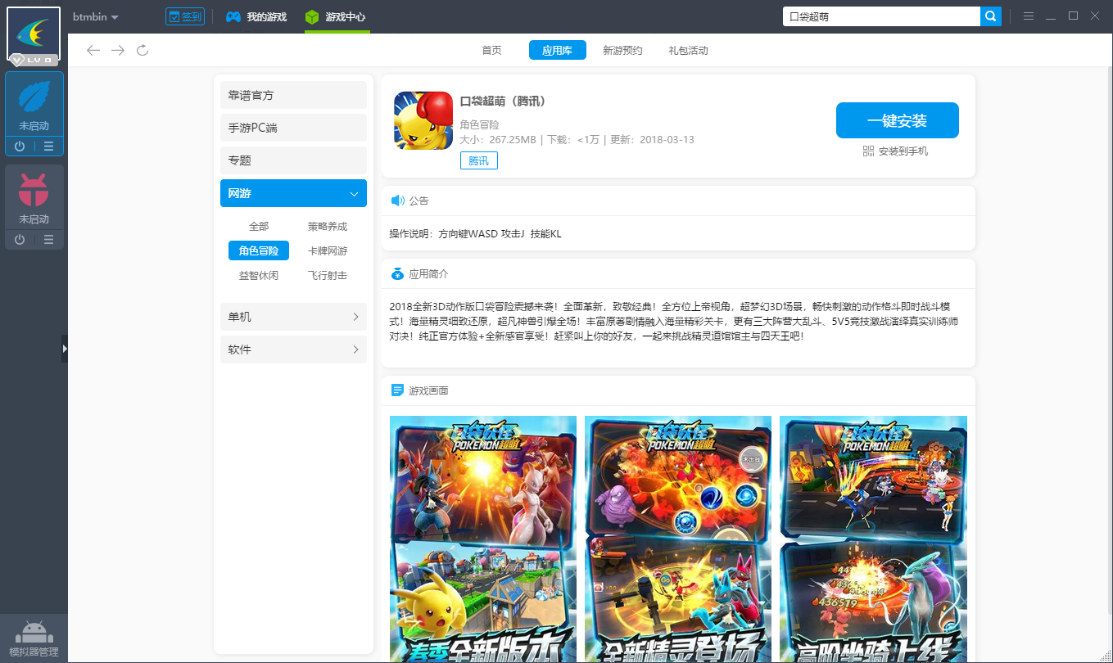
Task: Click the 一键安装 install button
Action: (x=897, y=120)
